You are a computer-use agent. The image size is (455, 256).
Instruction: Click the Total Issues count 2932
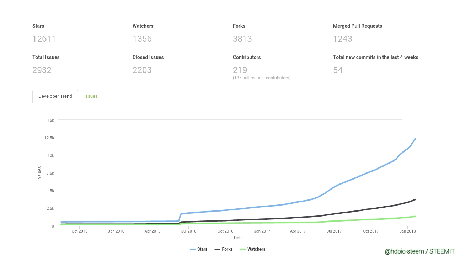[42, 70]
